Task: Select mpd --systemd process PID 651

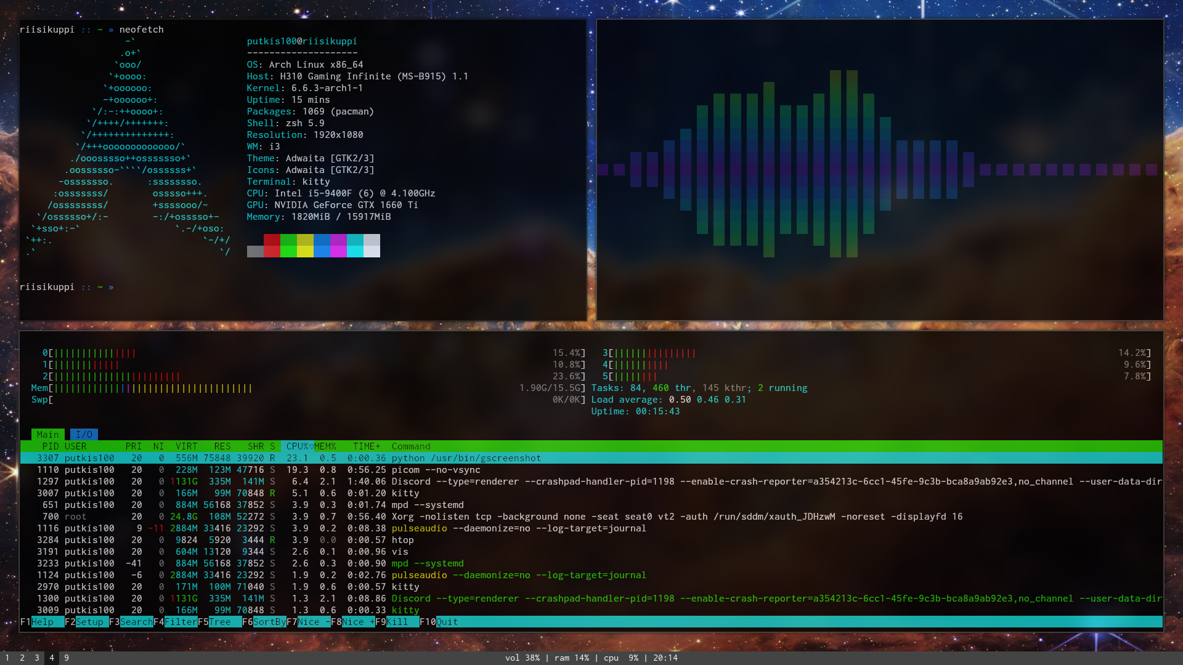Action: tap(591, 505)
